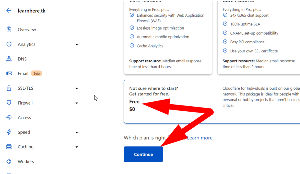Expand the Analytics submenu arrow
This screenshot has width=300, height=174.
tap(77, 45)
